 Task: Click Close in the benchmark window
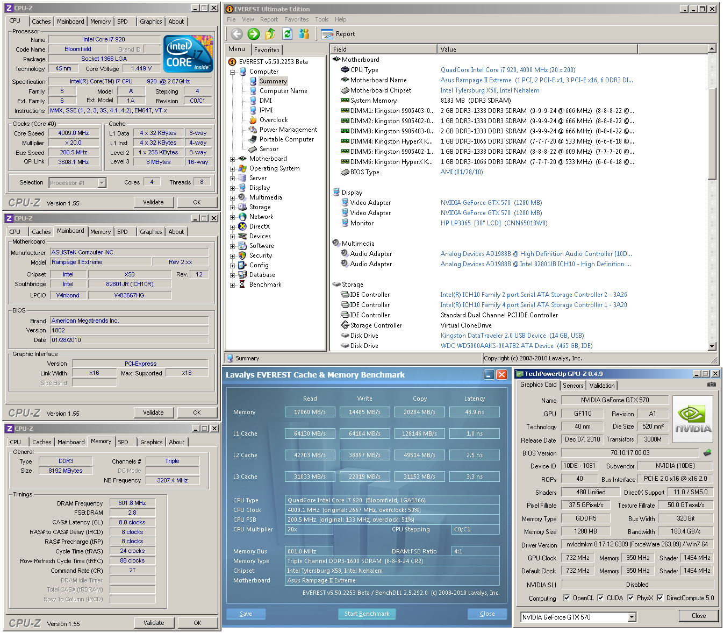coord(488,614)
